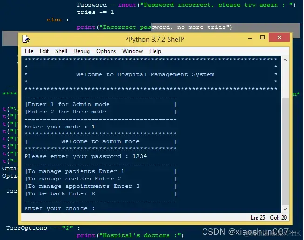The width and height of the screenshot is (304, 240).
Task: Close the Python Shell window
Action: pos(279,37)
